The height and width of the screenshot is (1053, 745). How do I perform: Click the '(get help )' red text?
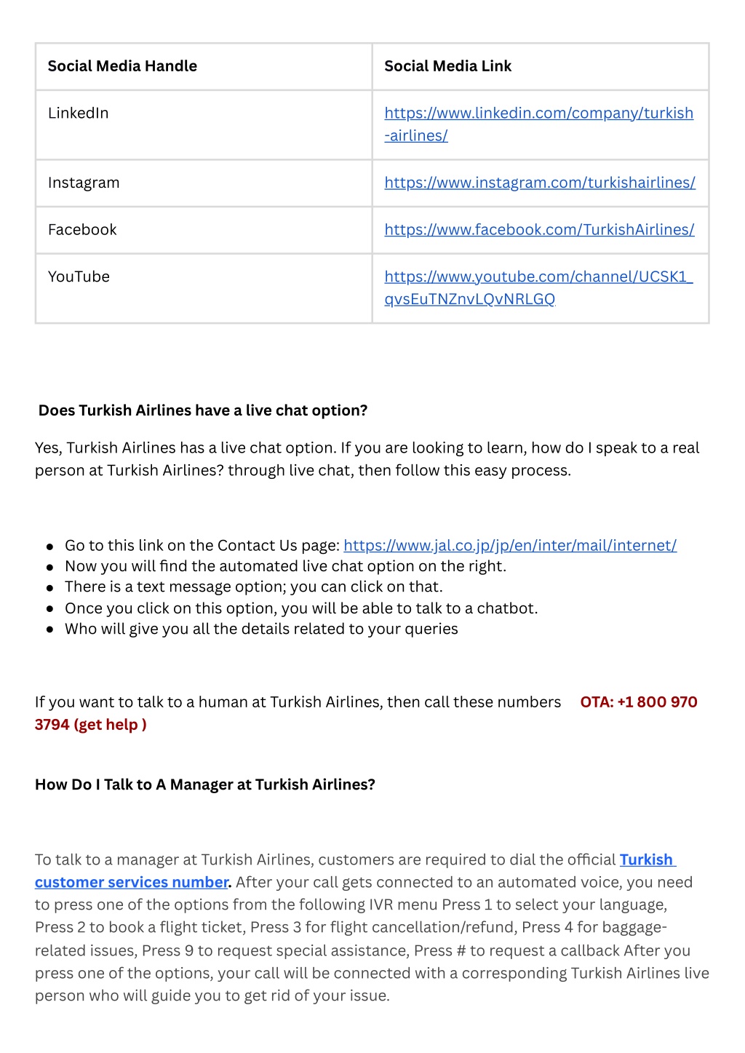[111, 725]
